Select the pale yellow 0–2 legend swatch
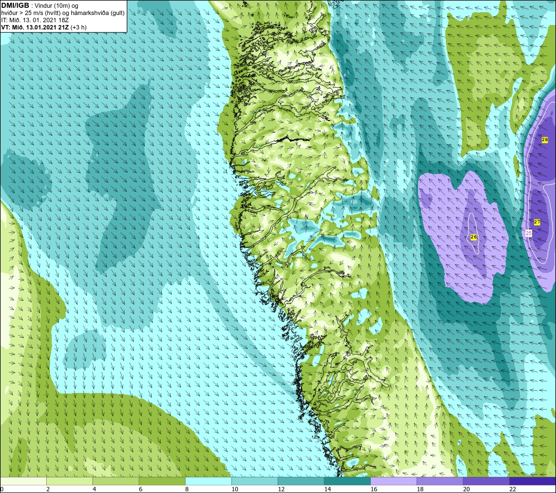Viewport: 556px width, 493px height. click(x=23, y=481)
